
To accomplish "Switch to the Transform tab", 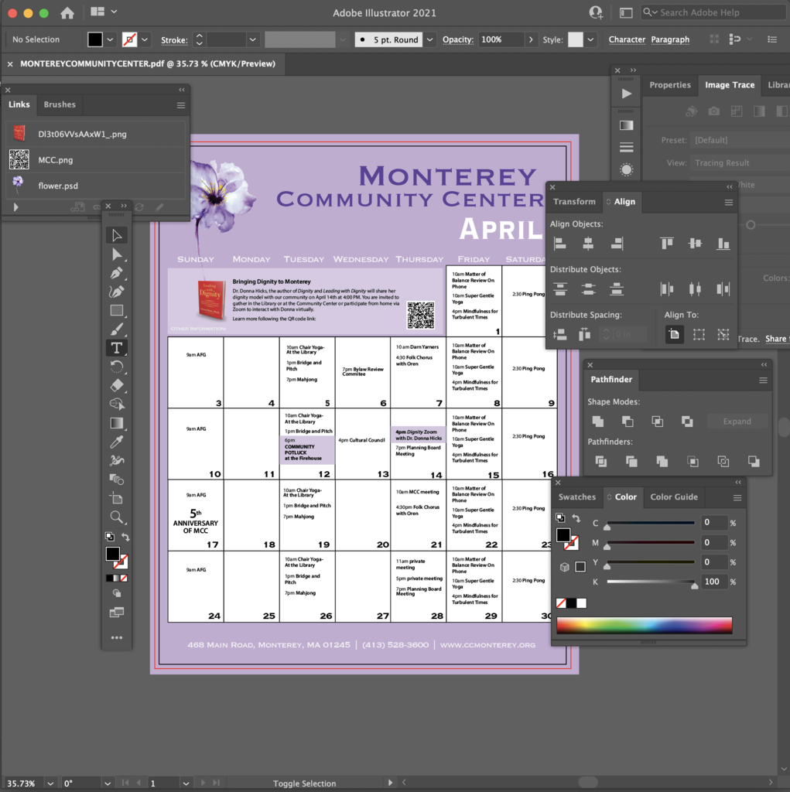I will (x=574, y=202).
